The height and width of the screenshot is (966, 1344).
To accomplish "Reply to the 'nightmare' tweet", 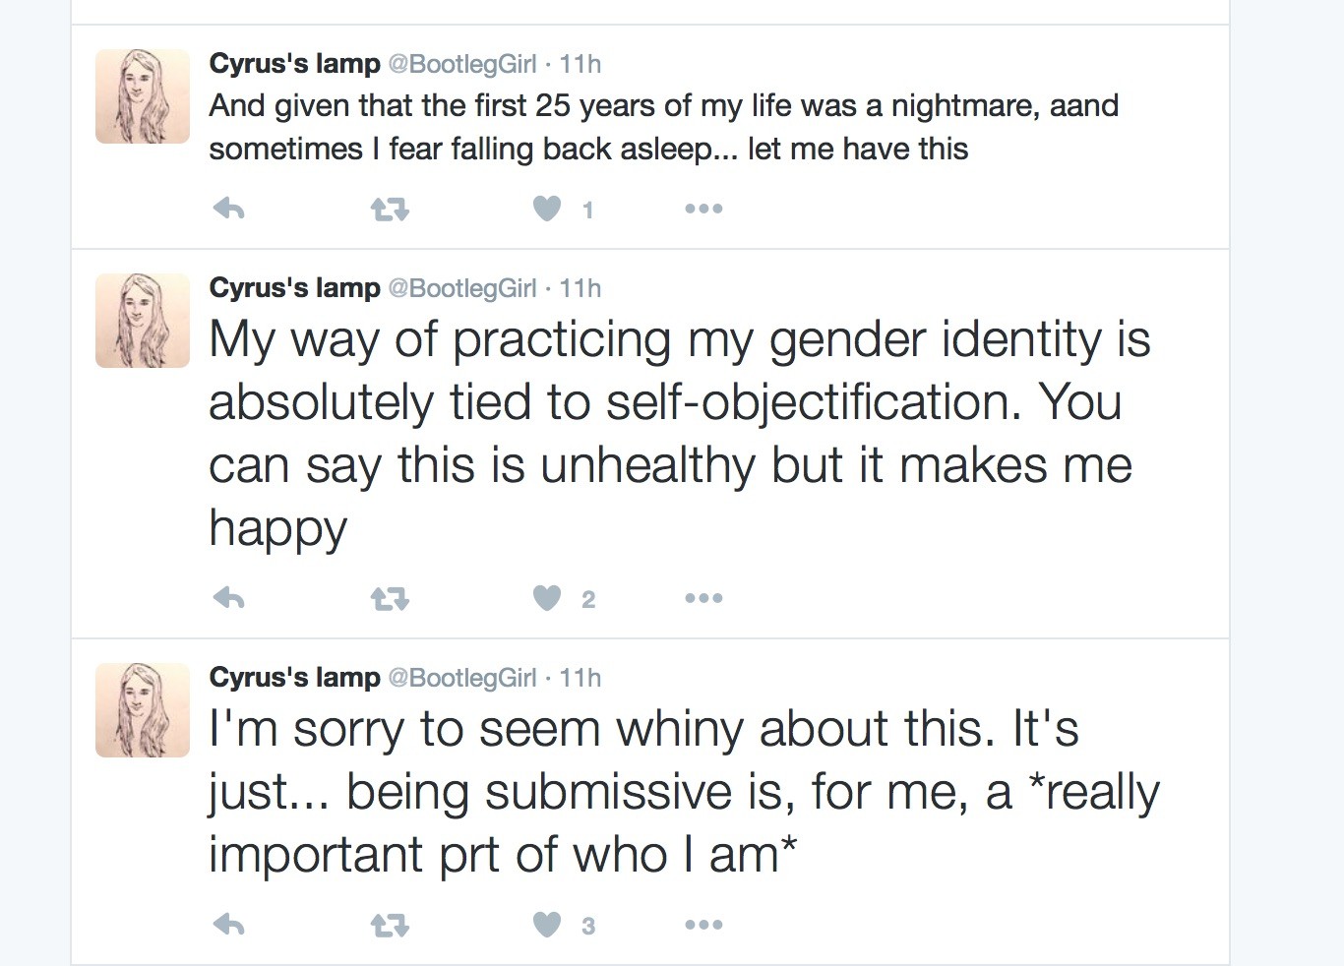I will coord(228,209).
